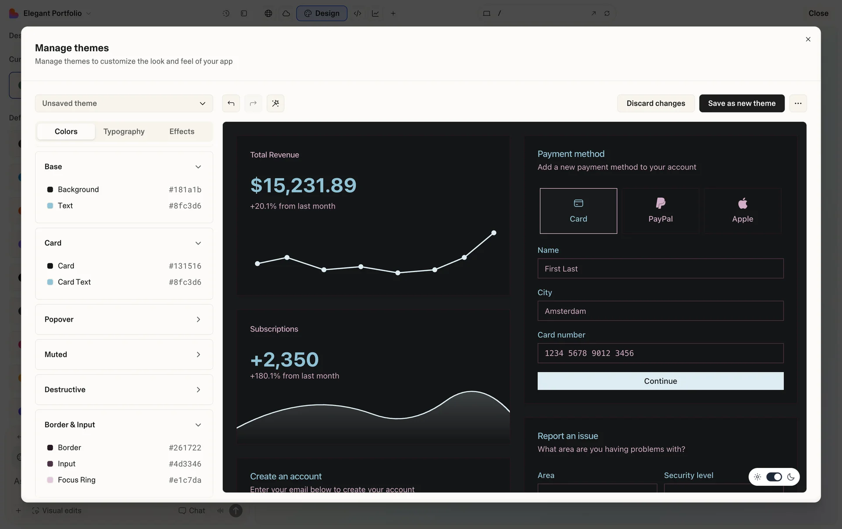Click the magic wand generate icon

[x=275, y=103]
